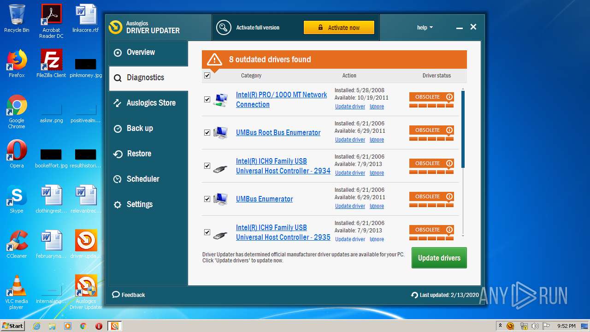Open Internet Explorer from taskbar
The image size is (590, 332).
36,326
